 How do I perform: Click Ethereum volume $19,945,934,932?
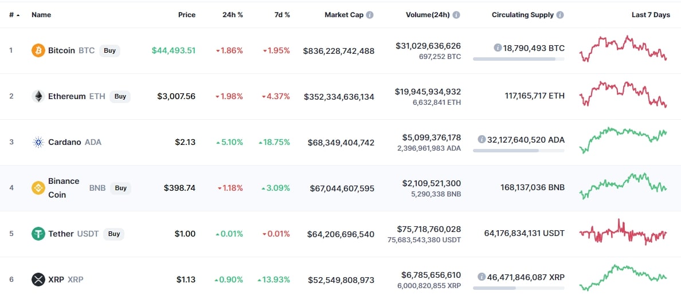tap(428, 92)
